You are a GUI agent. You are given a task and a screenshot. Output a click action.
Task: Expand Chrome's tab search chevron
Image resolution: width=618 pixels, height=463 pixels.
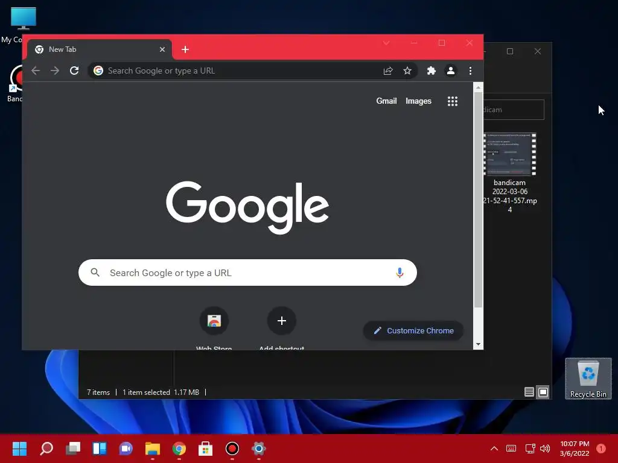(386, 43)
